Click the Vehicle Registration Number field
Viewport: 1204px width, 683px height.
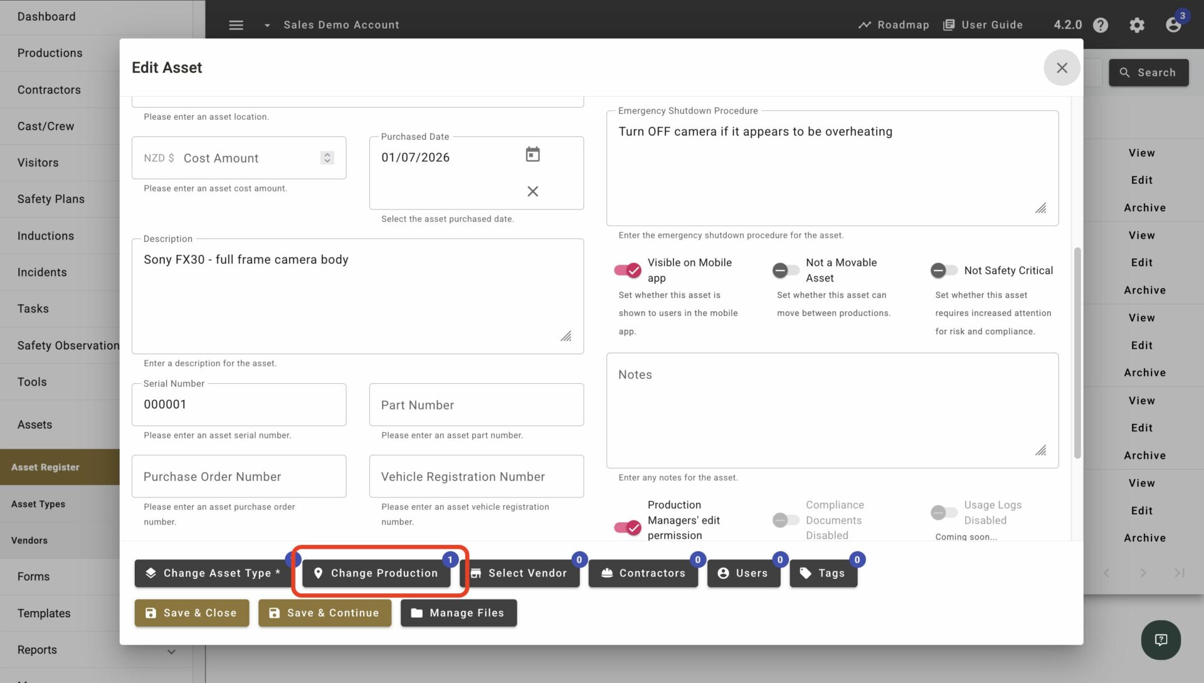pyautogui.click(x=477, y=477)
